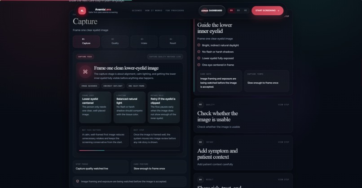Image resolution: width=362 pixels, height=188 pixels.
Task: Click 'Add symptom and patient context' heading
Action: pyautogui.click(x=217, y=154)
